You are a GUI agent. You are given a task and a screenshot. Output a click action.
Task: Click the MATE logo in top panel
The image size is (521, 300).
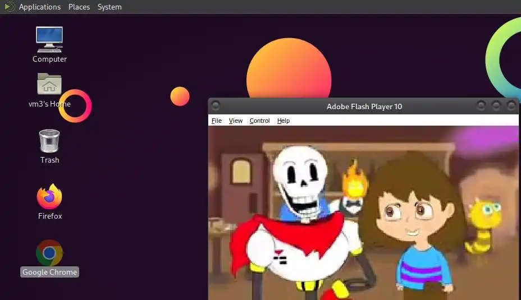10,7
